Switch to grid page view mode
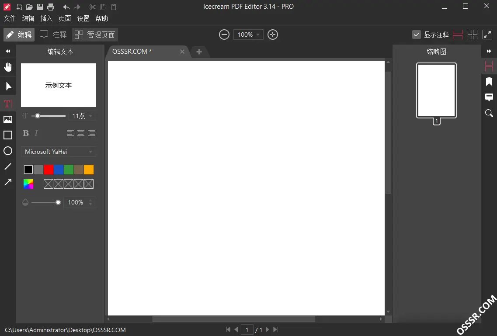The height and width of the screenshot is (336, 497). pos(472,35)
